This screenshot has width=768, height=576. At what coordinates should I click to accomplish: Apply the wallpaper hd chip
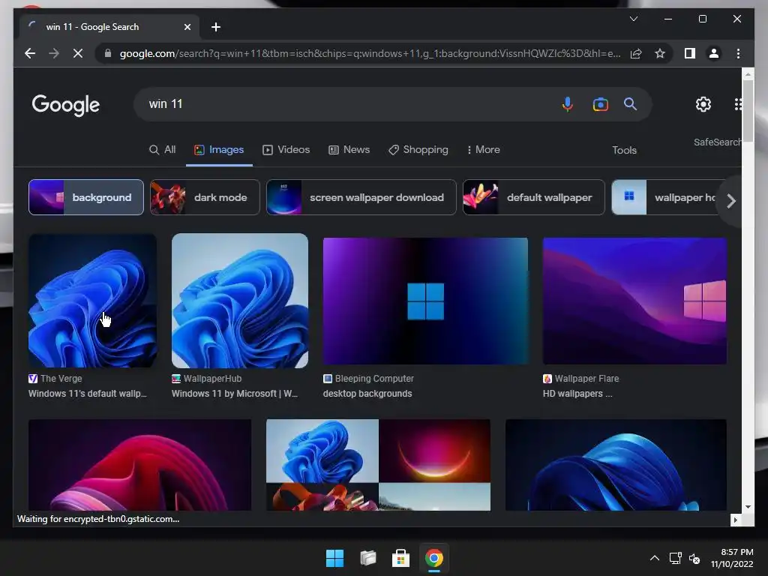point(666,197)
